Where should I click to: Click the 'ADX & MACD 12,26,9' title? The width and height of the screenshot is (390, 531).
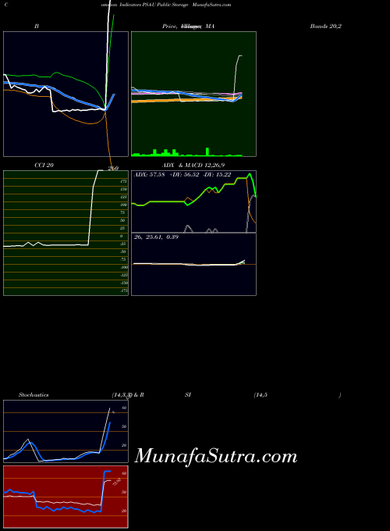193,166
